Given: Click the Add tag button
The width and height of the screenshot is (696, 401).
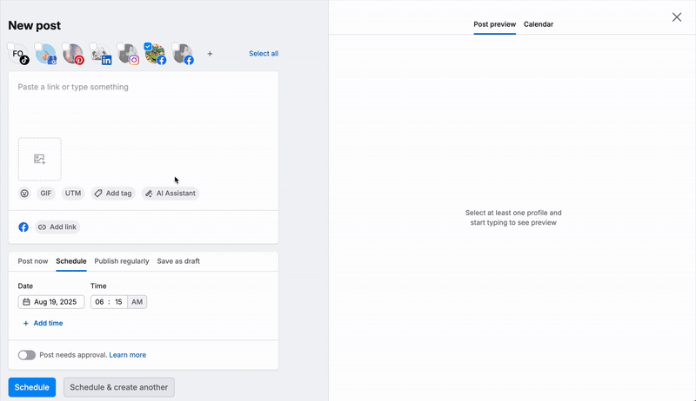Looking at the screenshot, I should point(112,194).
